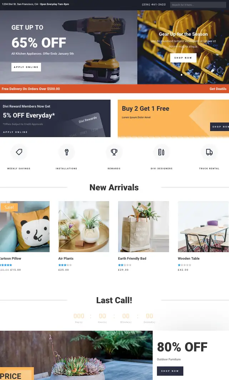The image size is (229, 380).
Task: Open the Divi Designers tools icon
Action: (162, 152)
